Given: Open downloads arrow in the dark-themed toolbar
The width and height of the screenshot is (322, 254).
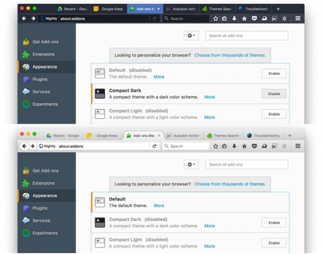Looking at the screenshot, I should point(234,18).
